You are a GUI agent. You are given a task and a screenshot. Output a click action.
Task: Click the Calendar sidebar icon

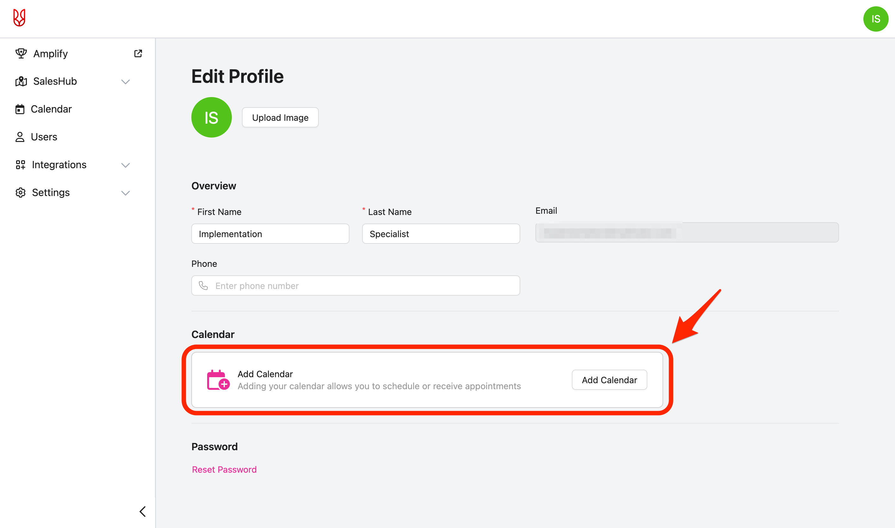click(20, 109)
